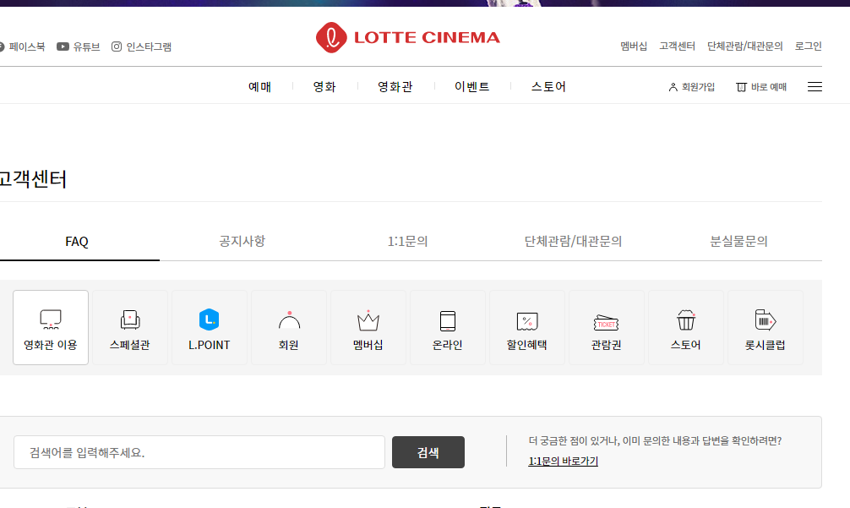Focus the 검색어를 입력해주세요 search field
Image resolution: width=850 pixels, height=508 pixels.
[x=199, y=452]
